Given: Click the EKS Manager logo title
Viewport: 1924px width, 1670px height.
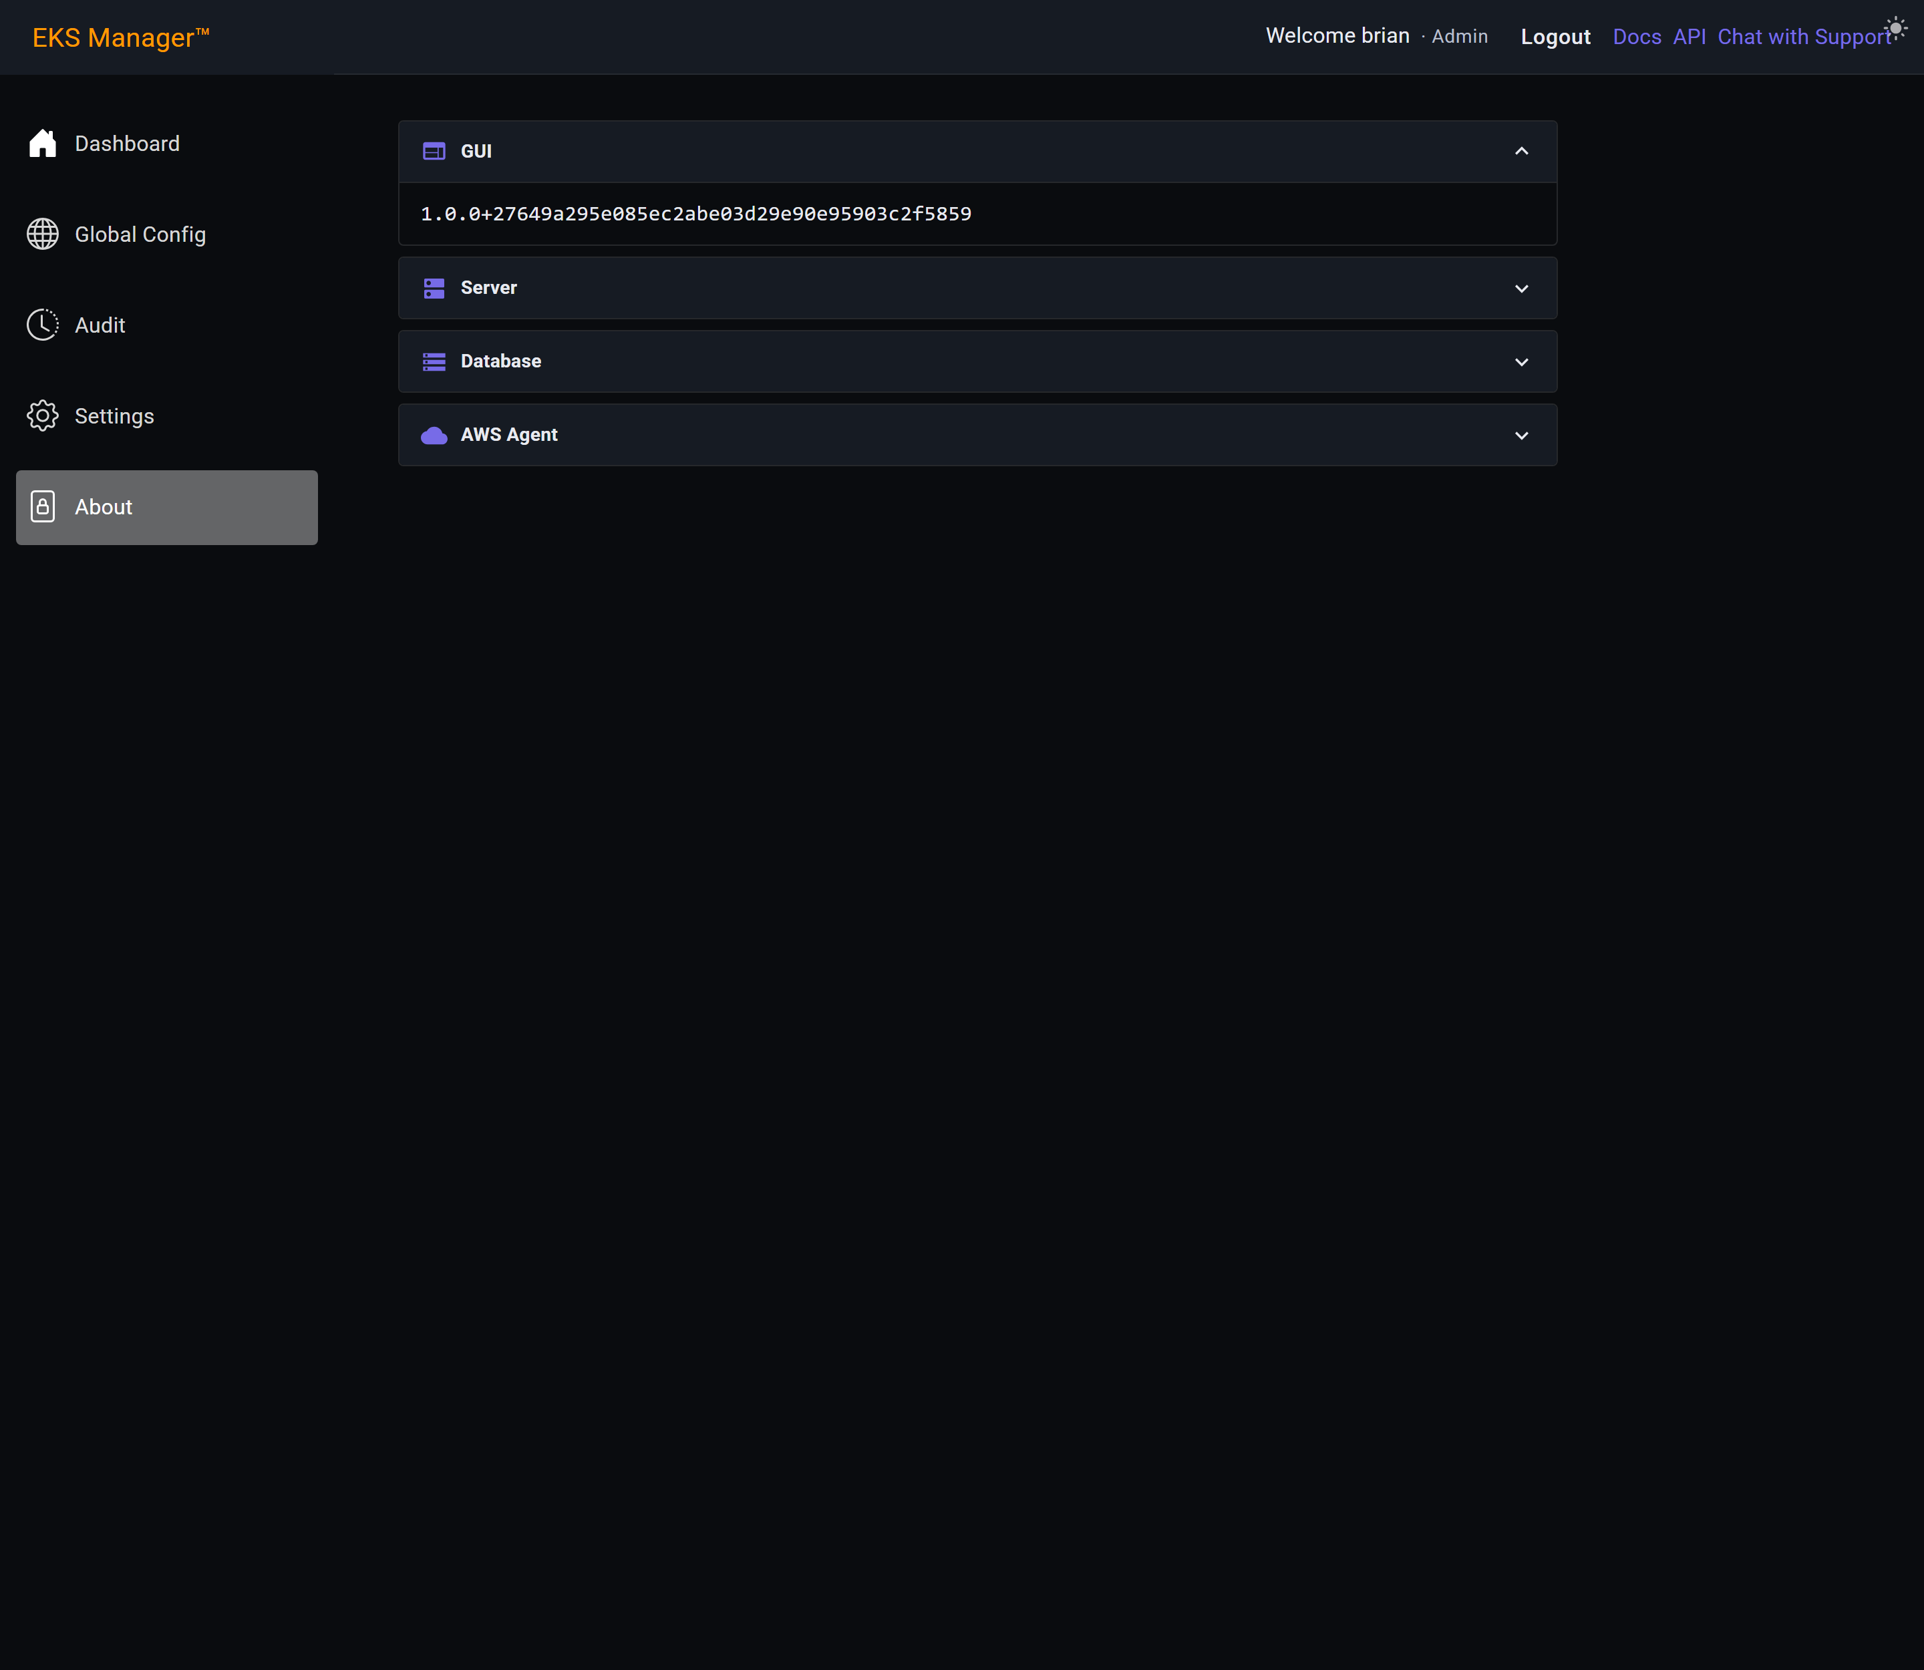Looking at the screenshot, I should coord(121,37).
